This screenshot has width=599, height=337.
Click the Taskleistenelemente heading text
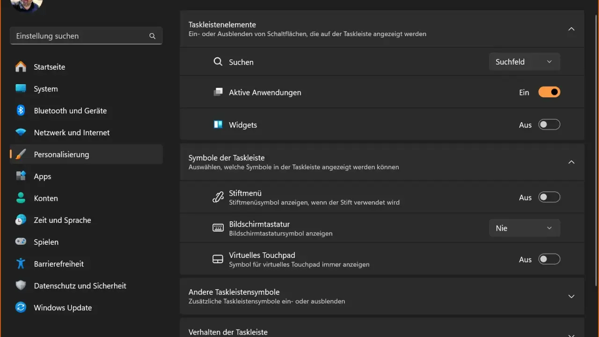pyautogui.click(x=222, y=24)
